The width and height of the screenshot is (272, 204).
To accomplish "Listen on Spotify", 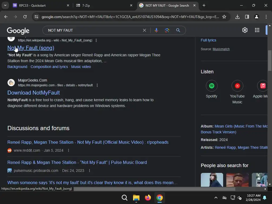I will tap(211, 89).
